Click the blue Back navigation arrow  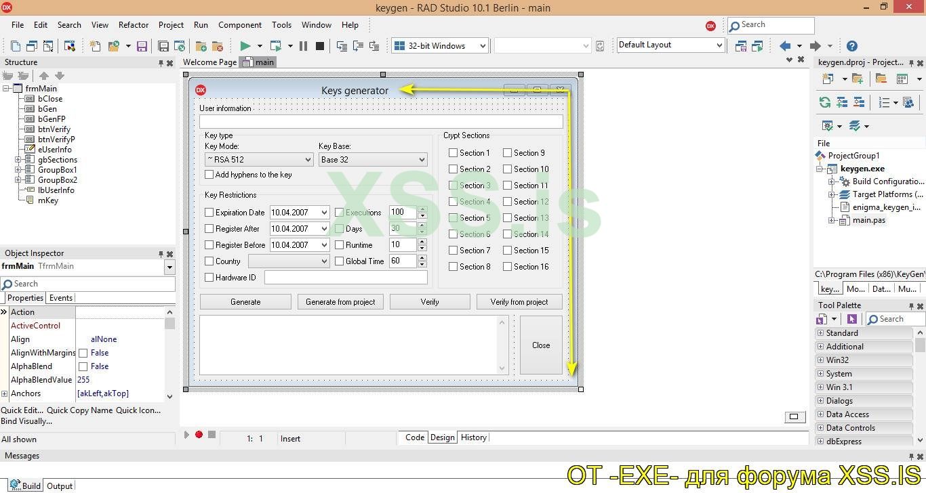point(785,46)
